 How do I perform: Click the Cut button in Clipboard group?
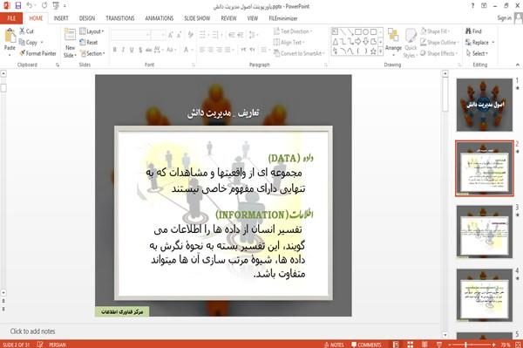27,31
